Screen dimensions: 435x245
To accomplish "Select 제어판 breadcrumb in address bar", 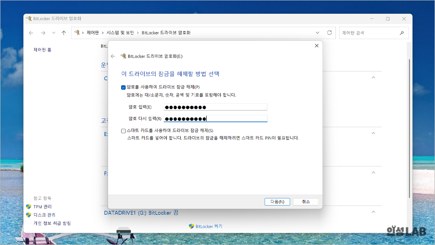I will tap(93, 33).
